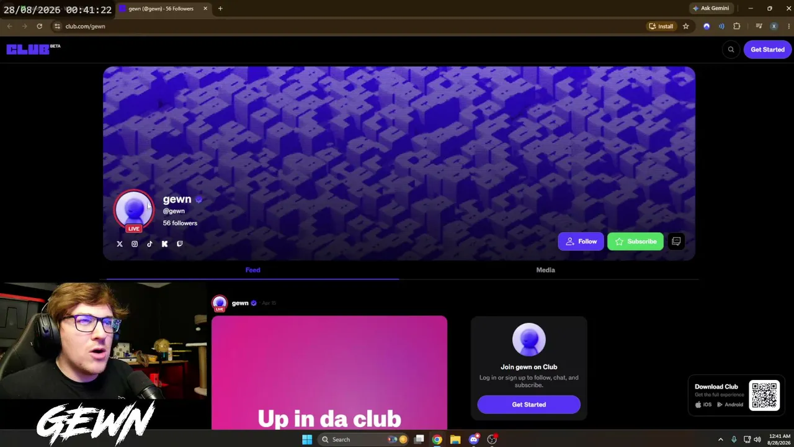The image size is (794, 447).
Task: Open Task View on the taskbar
Action: click(419, 440)
